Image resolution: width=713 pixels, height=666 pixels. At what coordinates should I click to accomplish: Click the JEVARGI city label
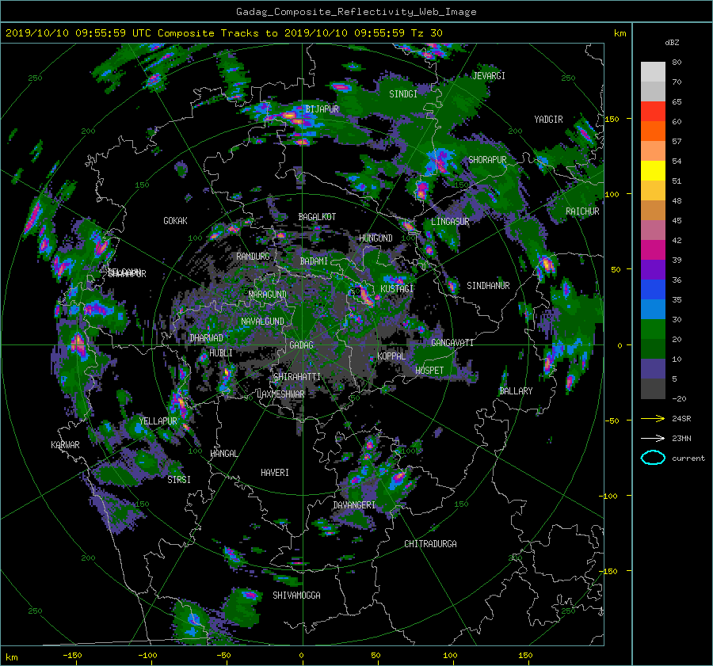(x=489, y=76)
